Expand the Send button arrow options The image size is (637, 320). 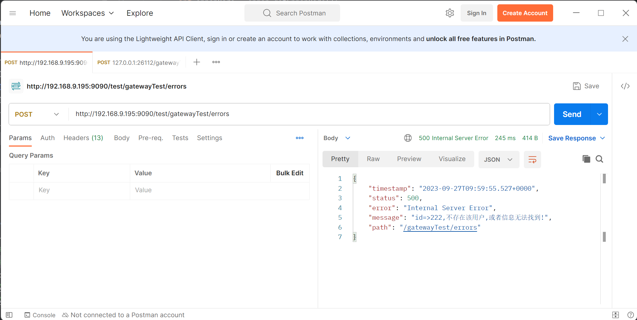point(599,114)
